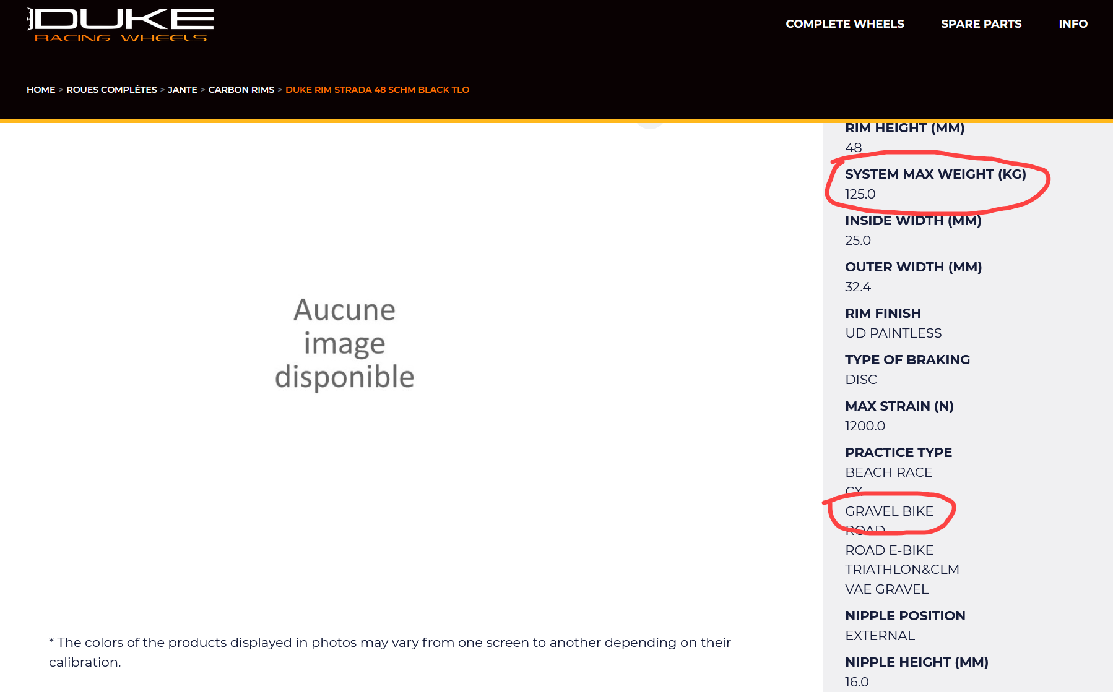The width and height of the screenshot is (1113, 692).
Task: Click the Nipple Position heading
Action: pos(904,616)
